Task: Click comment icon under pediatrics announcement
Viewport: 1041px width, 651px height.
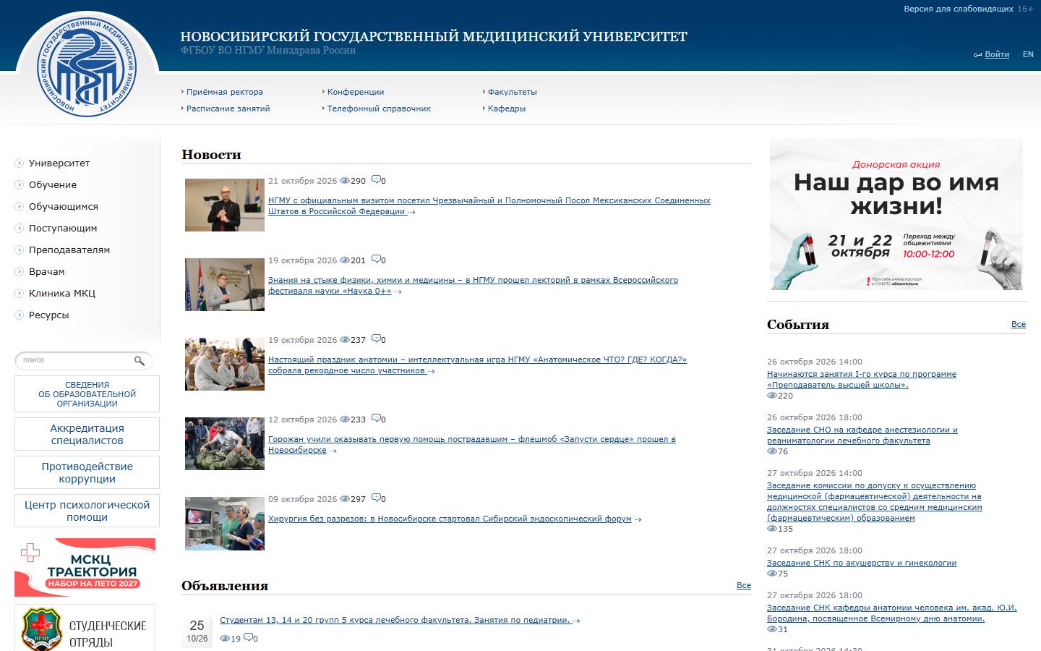Action: [x=248, y=638]
